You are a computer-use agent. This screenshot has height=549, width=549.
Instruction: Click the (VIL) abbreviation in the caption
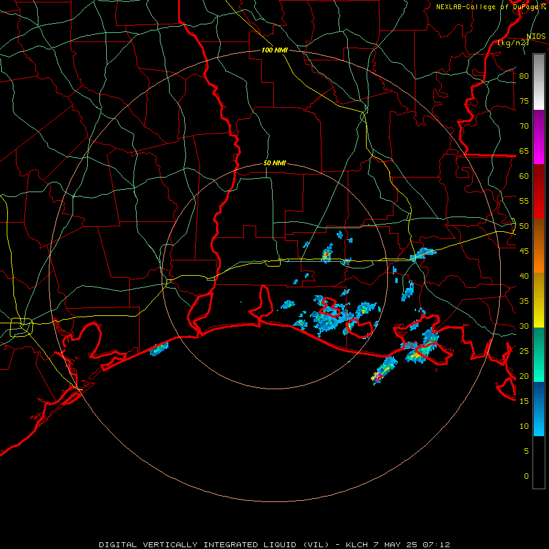pyautogui.click(x=317, y=545)
